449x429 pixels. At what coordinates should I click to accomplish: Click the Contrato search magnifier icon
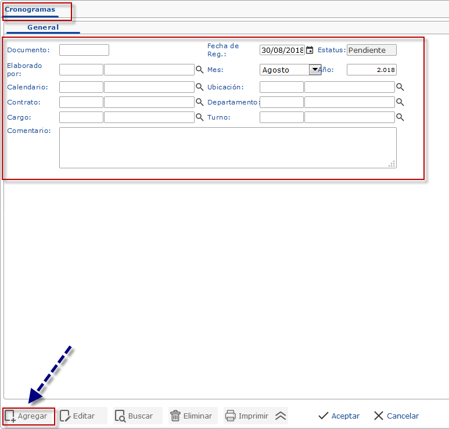[199, 102]
